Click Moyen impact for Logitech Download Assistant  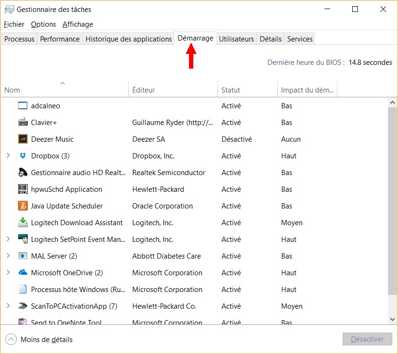point(292,222)
